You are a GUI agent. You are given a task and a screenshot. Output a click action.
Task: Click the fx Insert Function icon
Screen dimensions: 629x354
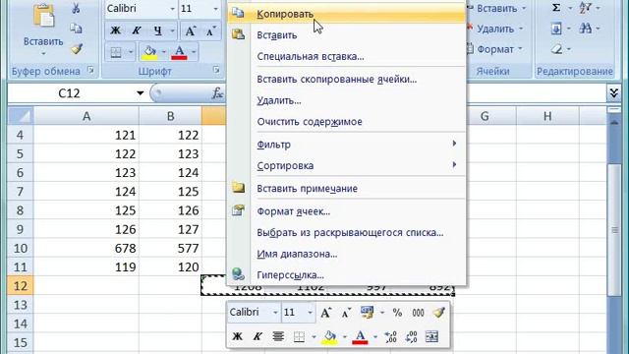[217, 93]
